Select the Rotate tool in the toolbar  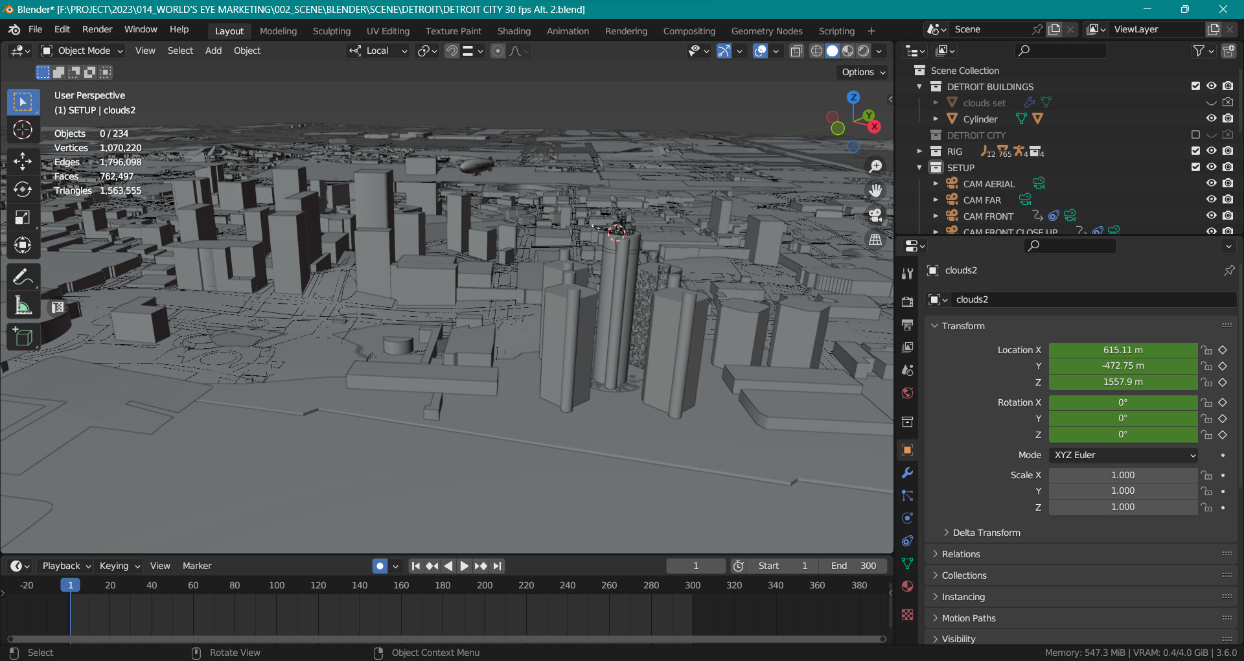[23, 189]
